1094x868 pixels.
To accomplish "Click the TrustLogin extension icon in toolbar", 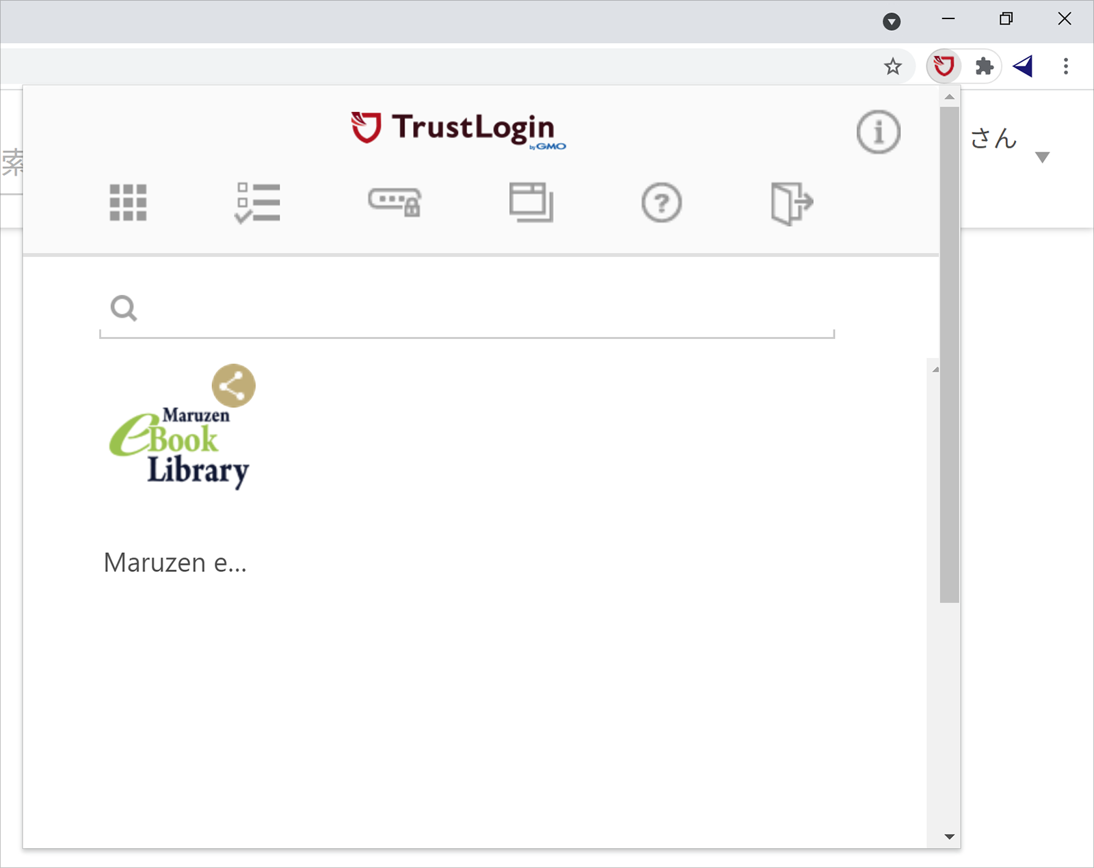I will click(x=944, y=66).
